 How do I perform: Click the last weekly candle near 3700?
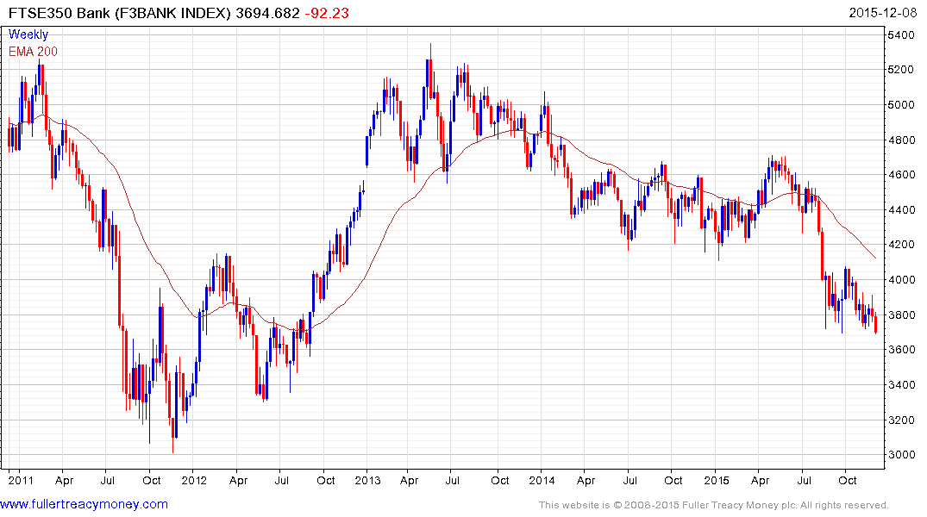pyautogui.click(x=875, y=324)
